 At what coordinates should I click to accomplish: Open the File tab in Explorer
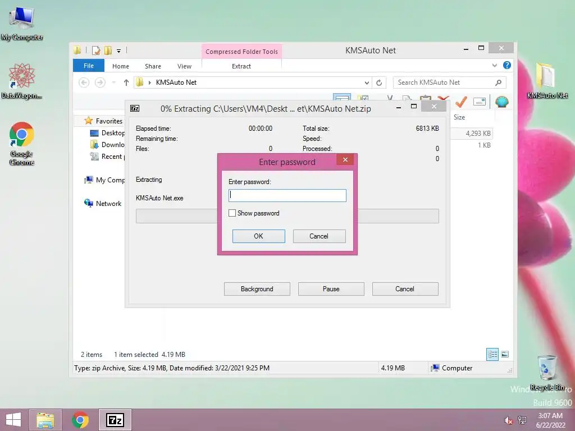click(89, 66)
